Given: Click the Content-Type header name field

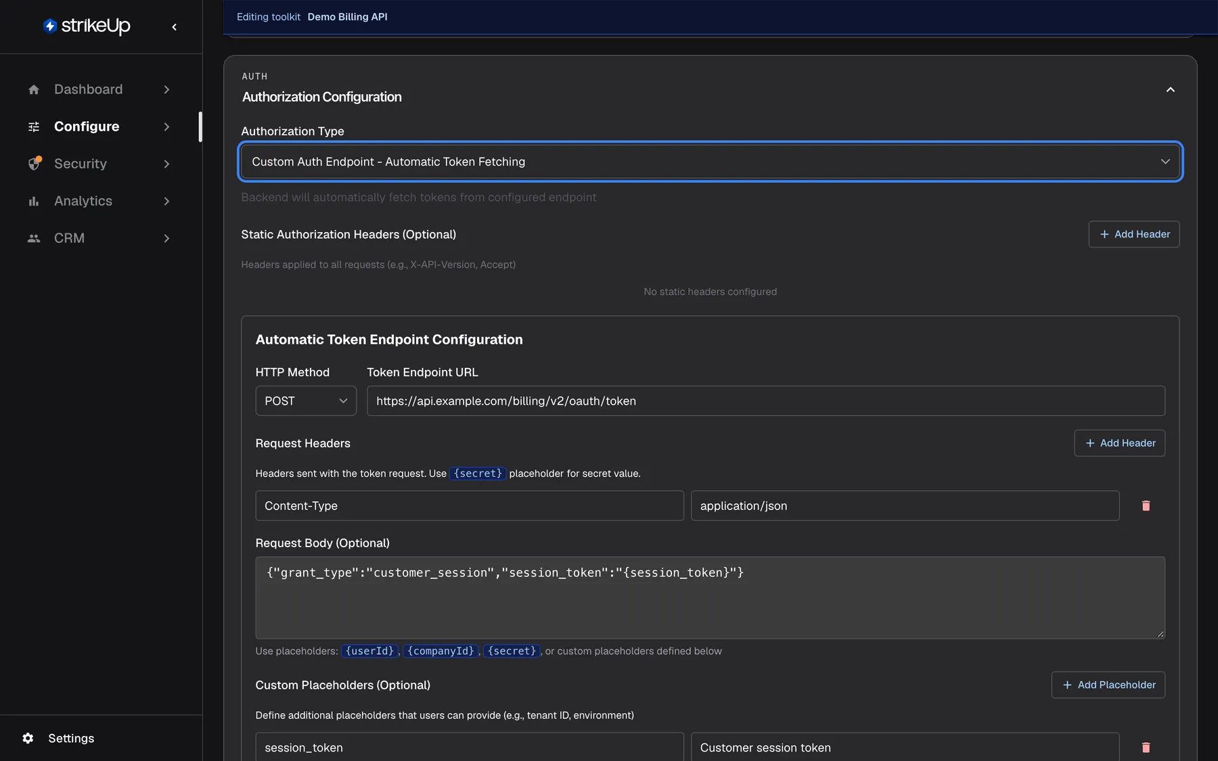Looking at the screenshot, I should [x=470, y=506].
